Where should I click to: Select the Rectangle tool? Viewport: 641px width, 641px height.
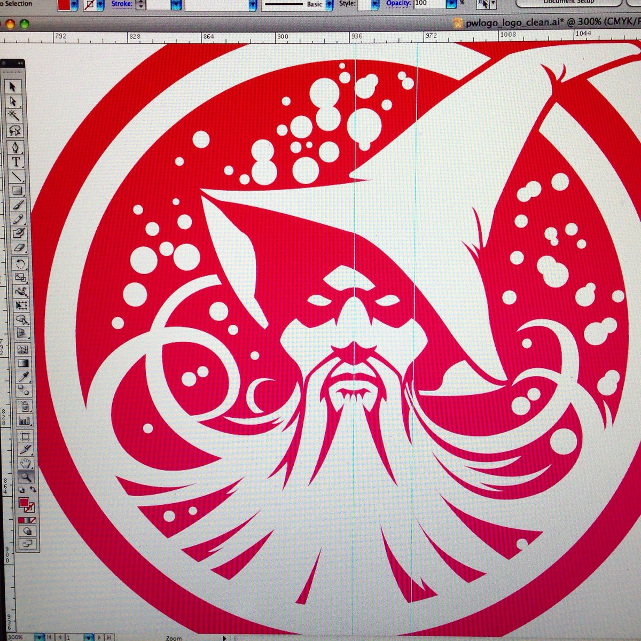tap(18, 191)
